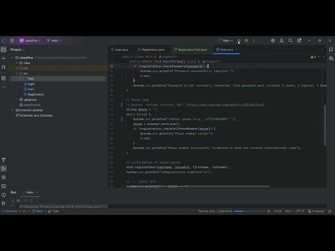Open the Project tool window folder icon
The image size is (335, 251).
coord(4,50)
